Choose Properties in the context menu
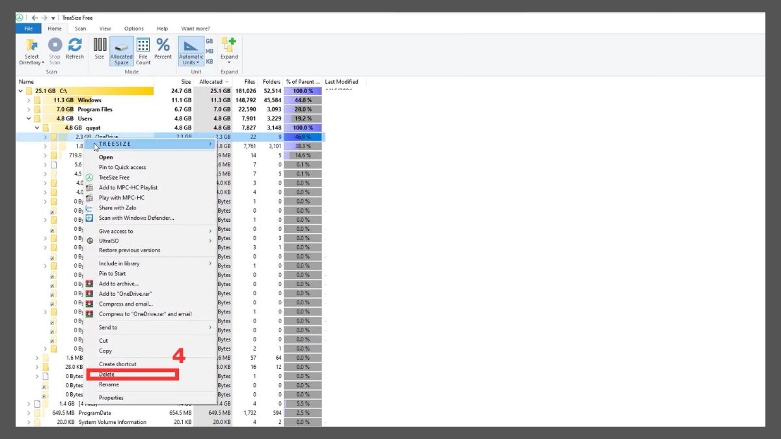The image size is (781, 439). pyautogui.click(x=150, y=397)
